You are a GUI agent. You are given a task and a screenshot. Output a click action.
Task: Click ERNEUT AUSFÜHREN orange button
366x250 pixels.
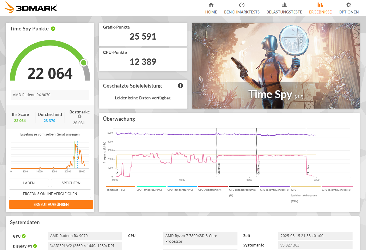51,204
